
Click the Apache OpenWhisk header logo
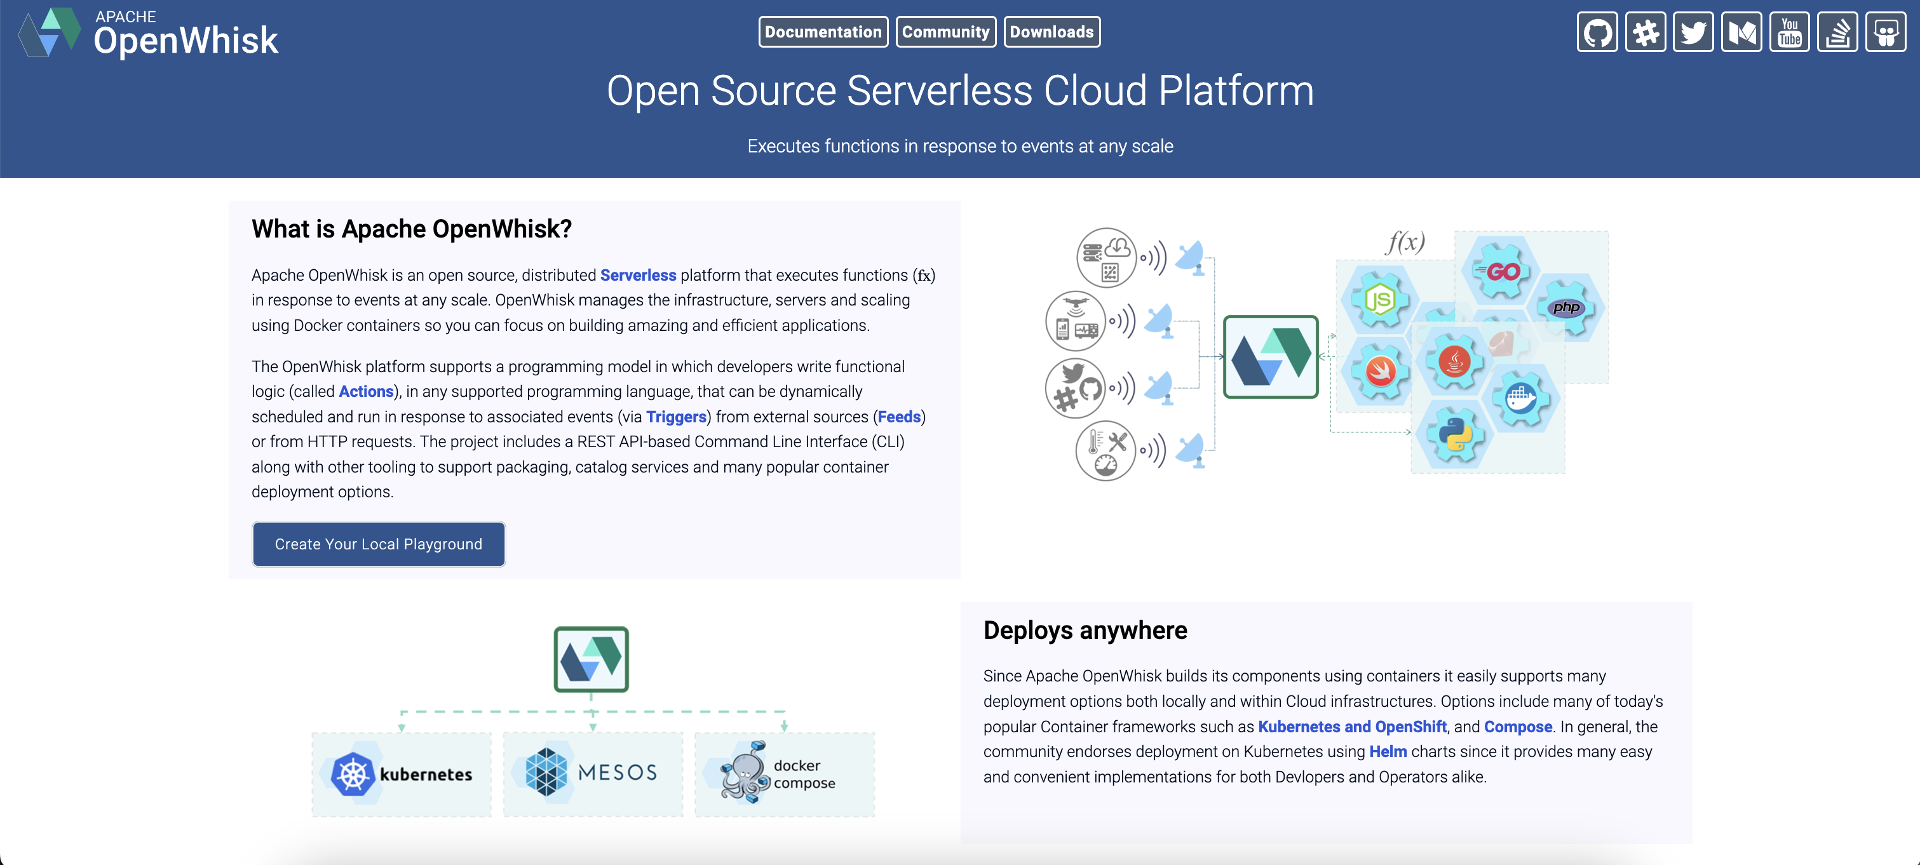148,33
